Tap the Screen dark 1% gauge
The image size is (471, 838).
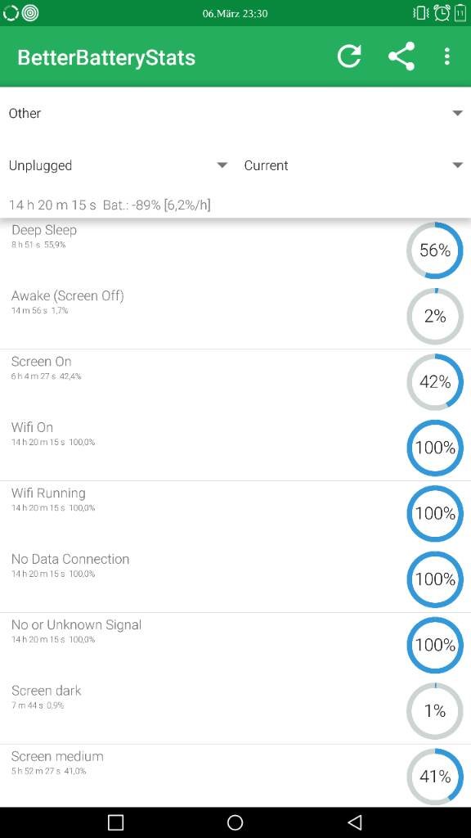click(435, 711)
